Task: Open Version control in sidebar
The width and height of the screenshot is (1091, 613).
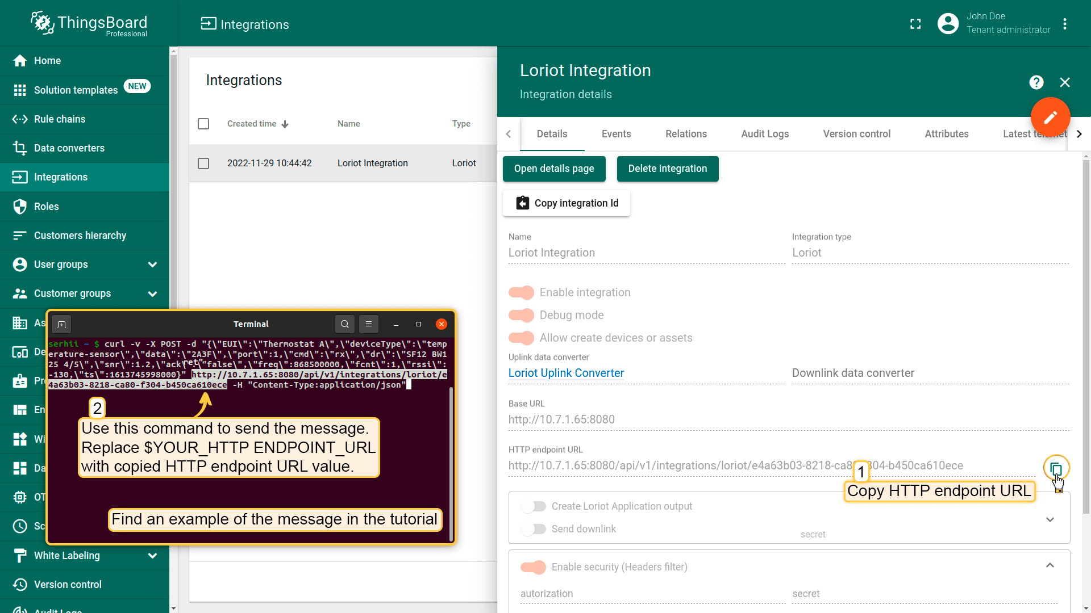Action: (85, 585)
